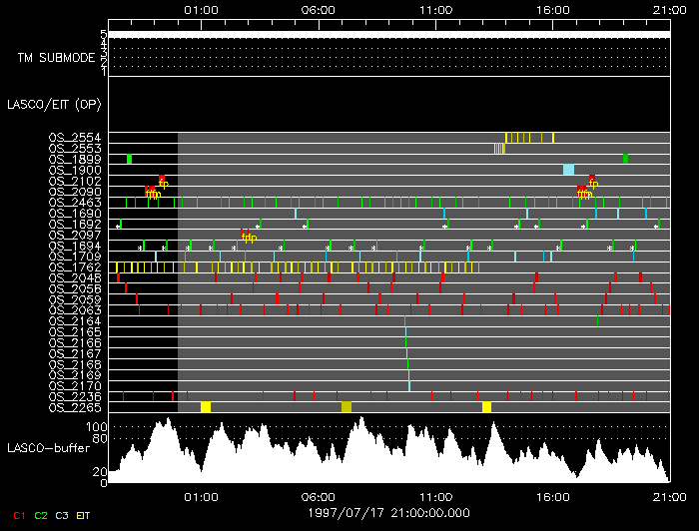Click the TM SUBMODE label
Viewport: 699px width, 531px height.
pyautogui.click(x=55, y=58)
